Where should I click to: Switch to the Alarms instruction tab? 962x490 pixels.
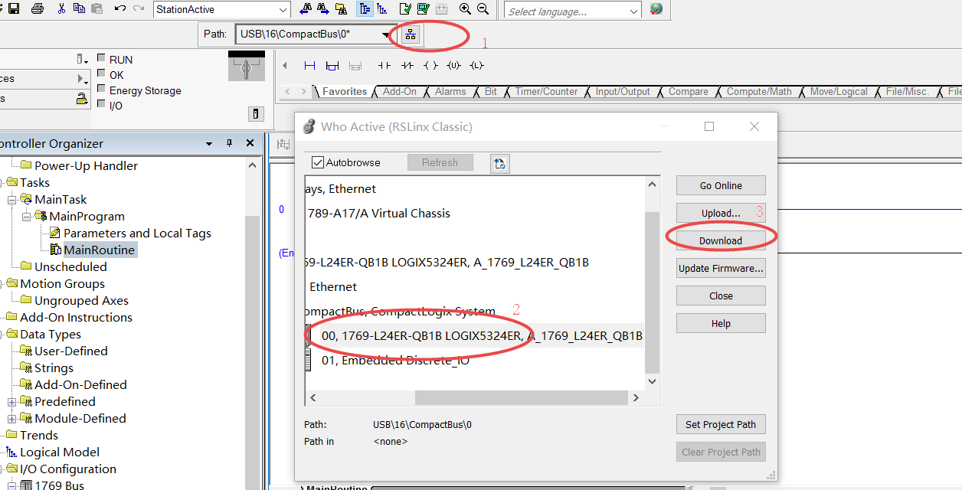(450, 91)
